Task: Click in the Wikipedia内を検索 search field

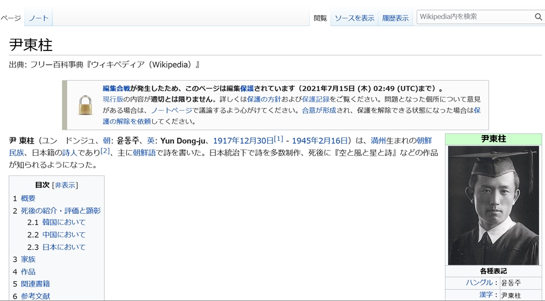Action: pos(475,17)
